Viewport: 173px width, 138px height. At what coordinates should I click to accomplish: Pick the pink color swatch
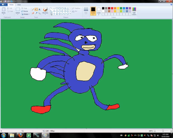coord(112,11)
